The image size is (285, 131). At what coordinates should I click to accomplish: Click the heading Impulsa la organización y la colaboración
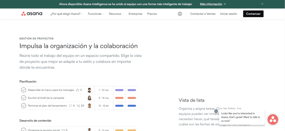[78, 46]
